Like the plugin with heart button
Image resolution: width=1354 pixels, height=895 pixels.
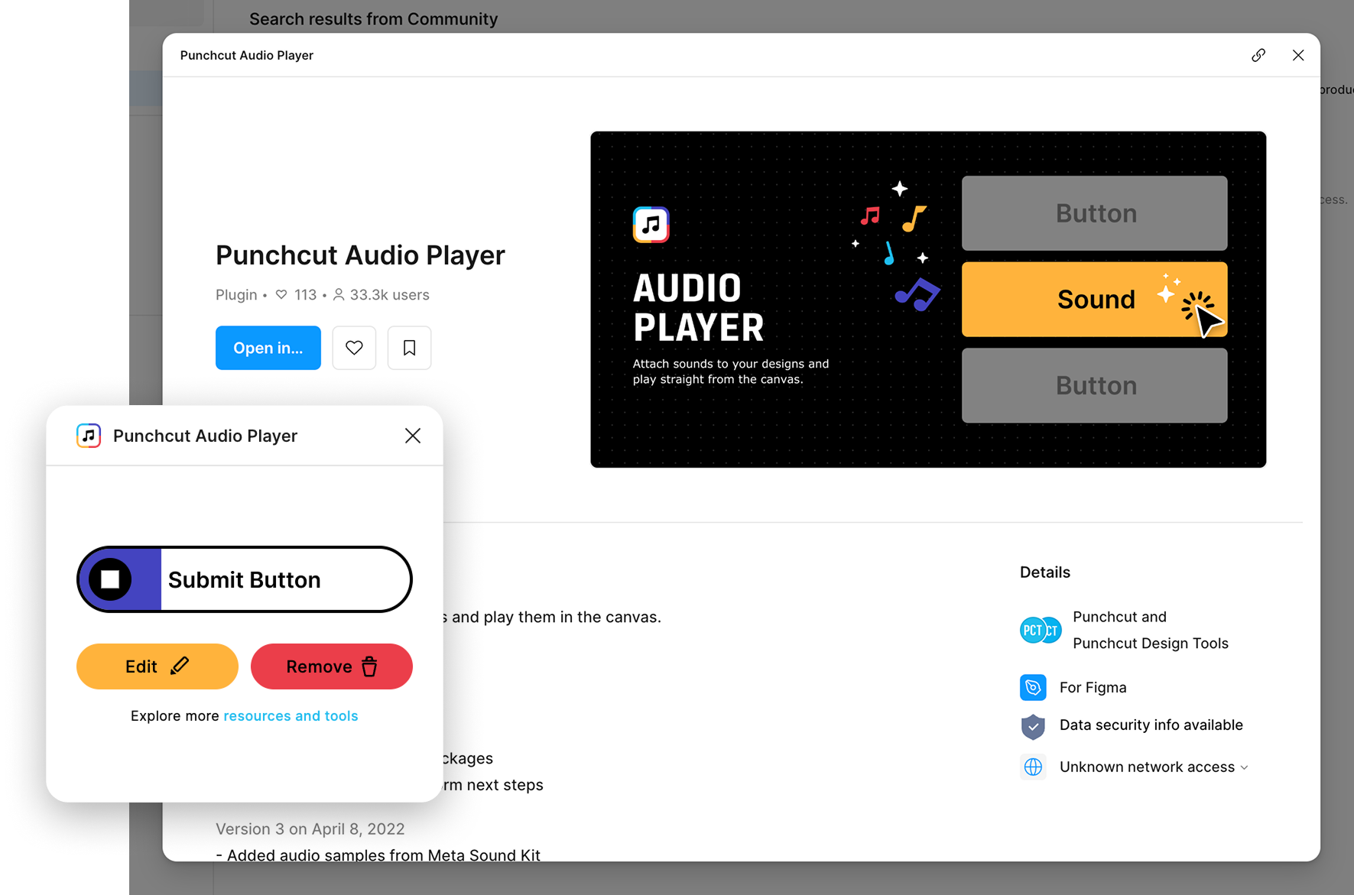click(x=354, y=348)
